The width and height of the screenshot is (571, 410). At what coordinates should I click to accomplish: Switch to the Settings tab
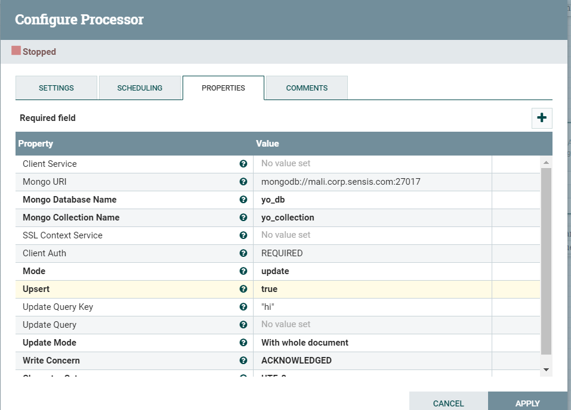pos(56,88)
